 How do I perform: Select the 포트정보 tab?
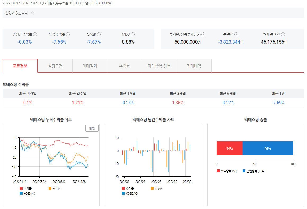click(x=20, y=66)
